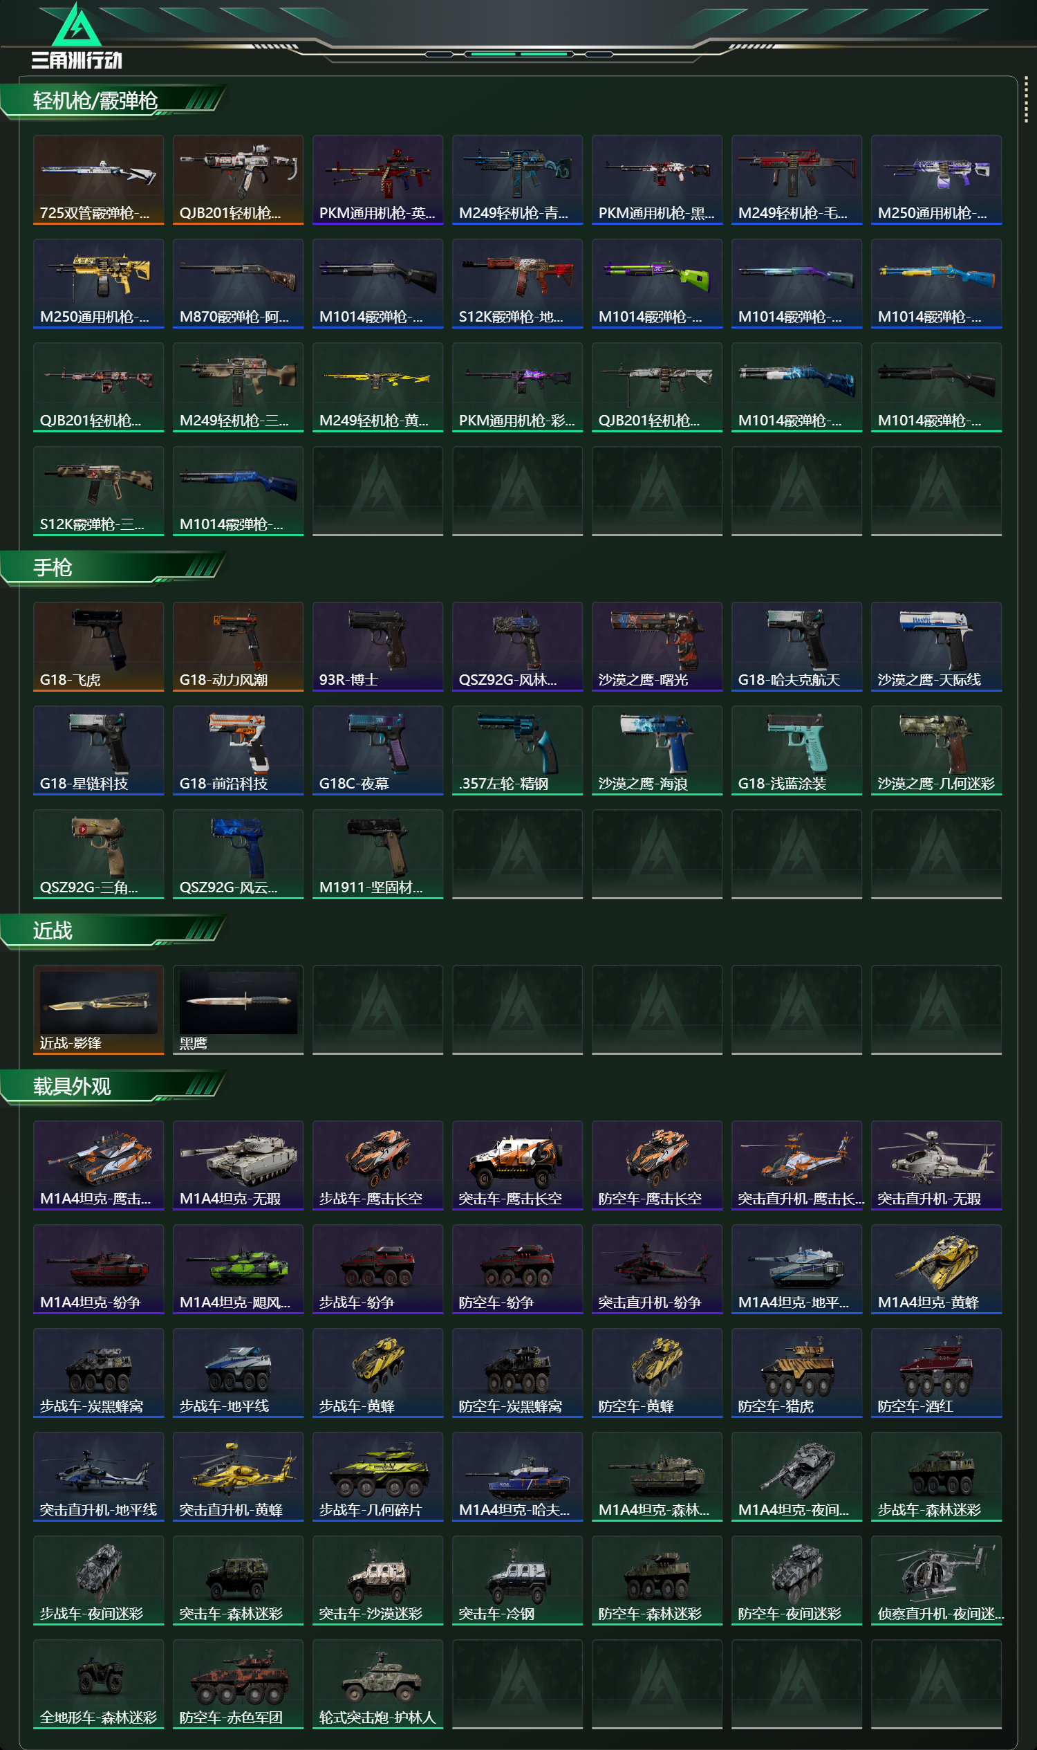
Task: Select the 725双管霰弹枪 shotgun thumbnail
Action: 99,180
